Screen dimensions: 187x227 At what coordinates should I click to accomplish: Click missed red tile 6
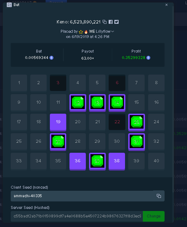pyautogui.click(x=117, y=83)
